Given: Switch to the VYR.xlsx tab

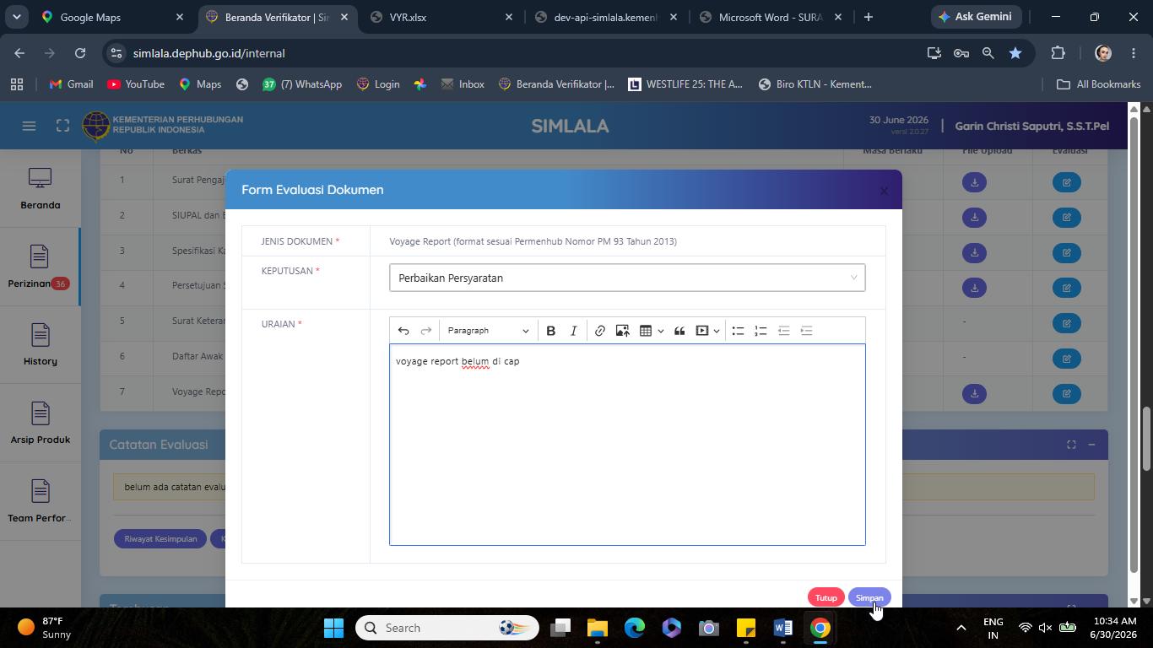Looking at the screenshot, I should click(439, 17).
